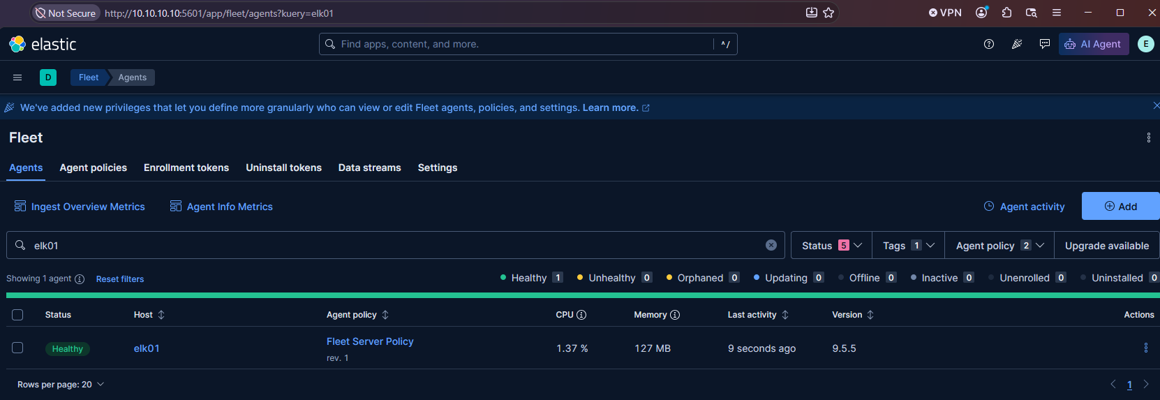Viewport: 1160px width, 400px height.
Task: Switch to Uninstall tokens tab
Action: 283,168
